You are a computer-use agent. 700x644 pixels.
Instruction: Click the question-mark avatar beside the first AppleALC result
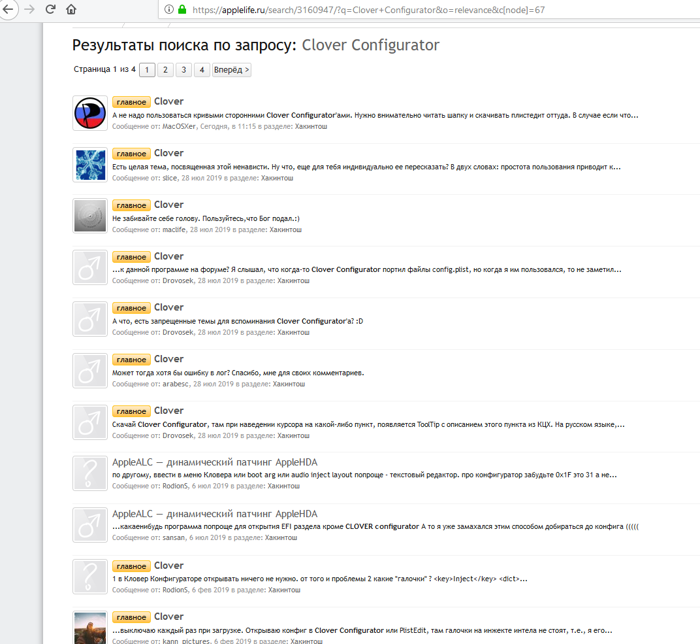pyautogui.click(x=89, y=473)
